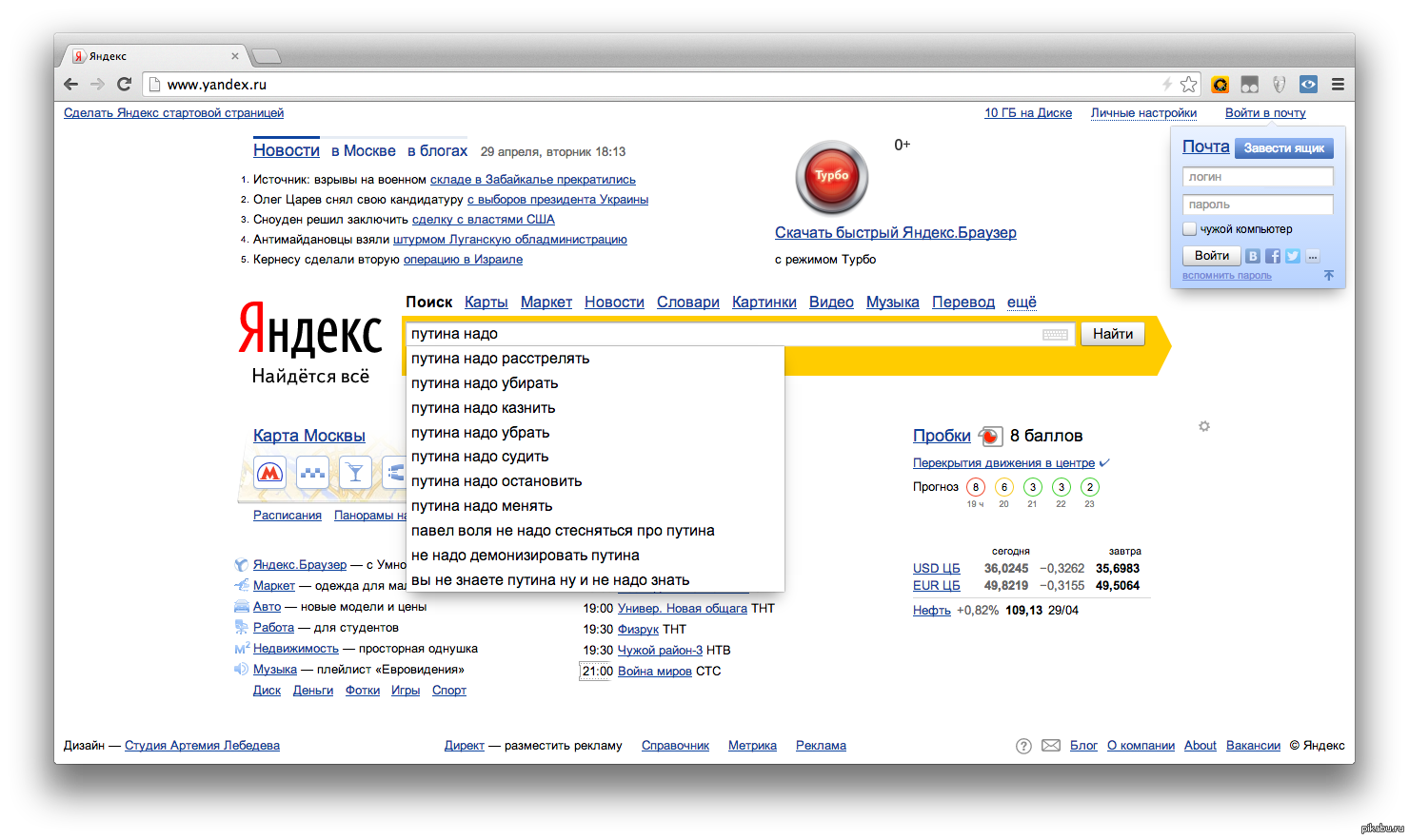
Task: Pick 'павел воля не надо стесняться' suggestion
Action: pos(596,531)
